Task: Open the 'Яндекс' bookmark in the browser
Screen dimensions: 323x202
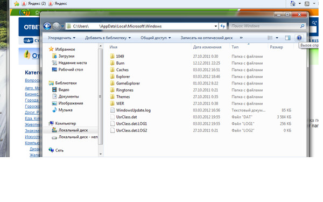Action: pyautogui.click(x=58, y=4)
